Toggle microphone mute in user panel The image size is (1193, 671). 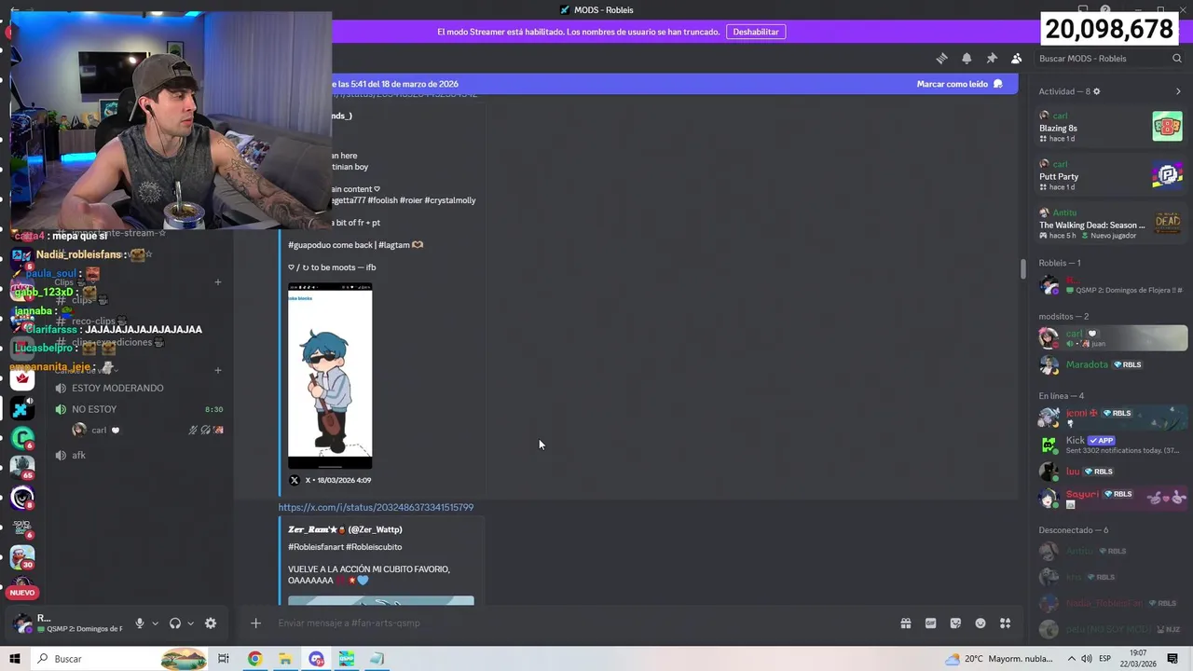click(140, 623)
